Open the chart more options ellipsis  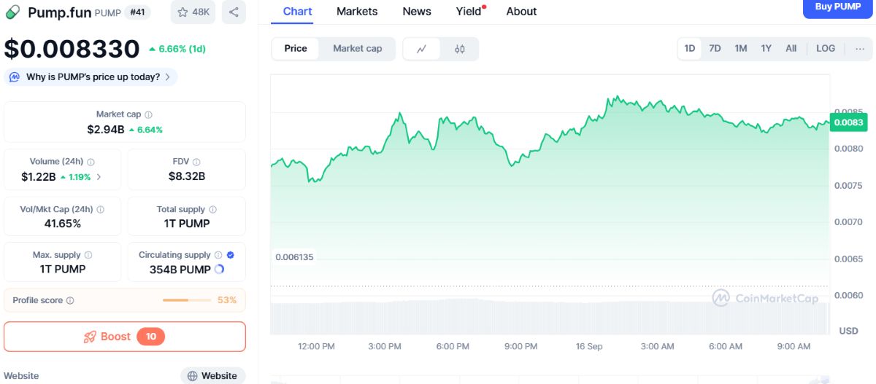859,48
